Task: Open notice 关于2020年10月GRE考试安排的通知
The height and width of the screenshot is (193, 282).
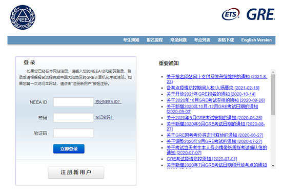Action: 215,100
